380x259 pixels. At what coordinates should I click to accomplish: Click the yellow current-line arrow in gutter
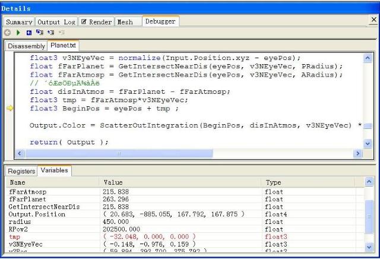10,109
